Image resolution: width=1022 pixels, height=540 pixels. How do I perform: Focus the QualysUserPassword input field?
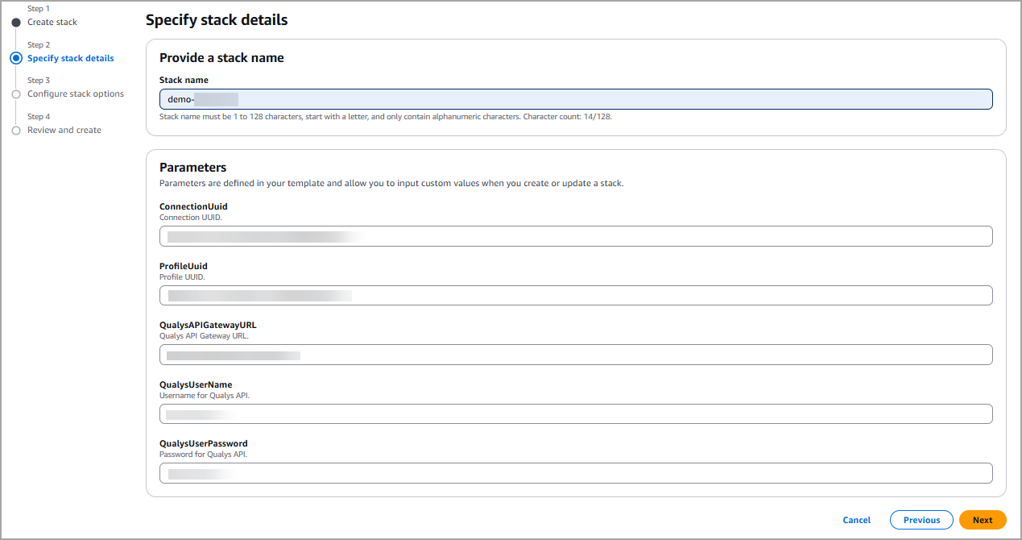point(575,473)
